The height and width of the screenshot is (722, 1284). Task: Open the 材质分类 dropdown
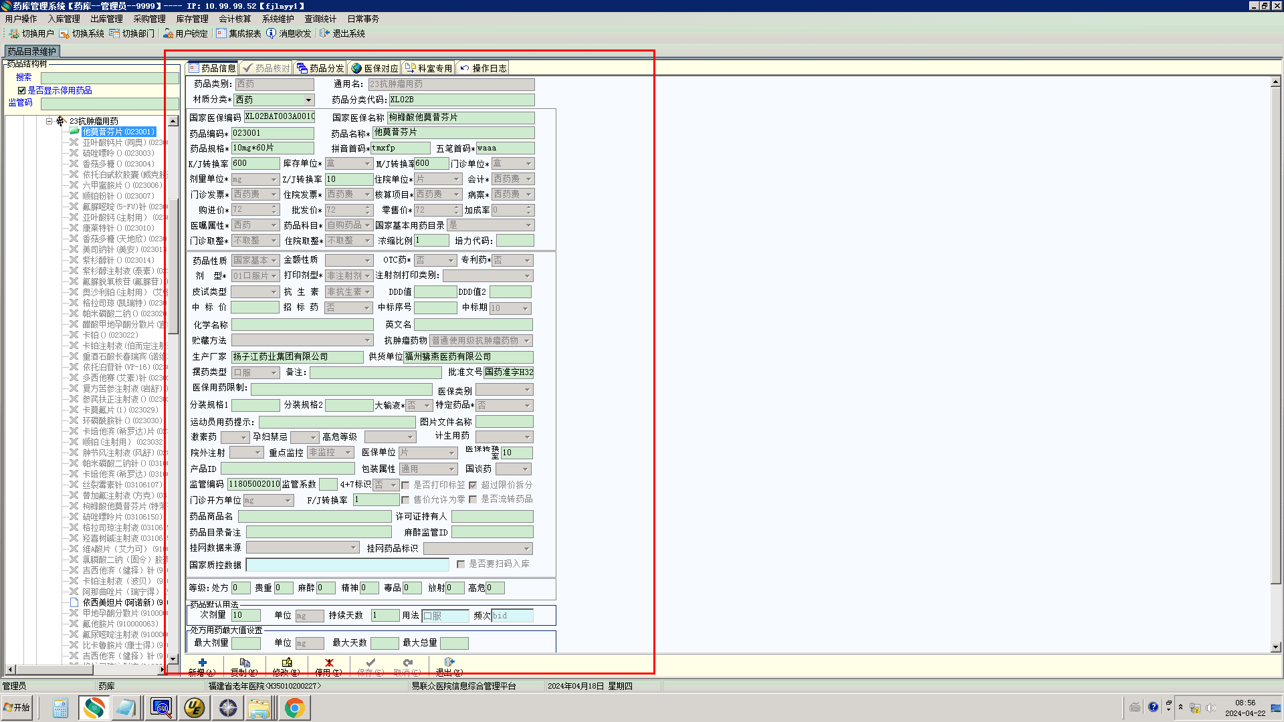coord(308,100)
